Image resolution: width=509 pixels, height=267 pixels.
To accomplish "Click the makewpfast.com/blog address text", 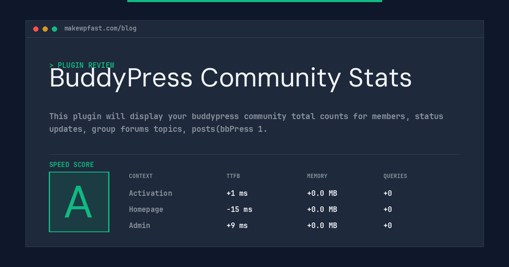I will [x=101, y=28].
